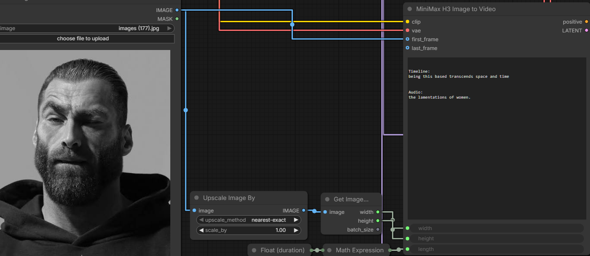Screen dimensions: 590x256
Task: Click the greyed height field on MiniMax node
Action: coord(497,238)
